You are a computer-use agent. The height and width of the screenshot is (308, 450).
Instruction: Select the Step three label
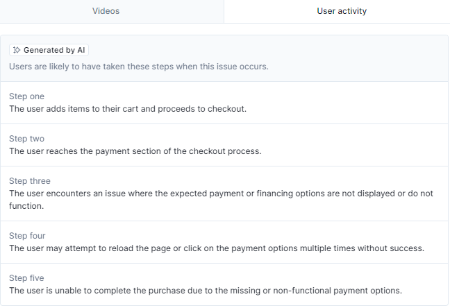click(30, 181)
